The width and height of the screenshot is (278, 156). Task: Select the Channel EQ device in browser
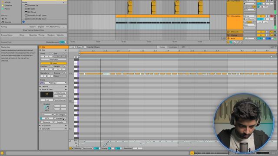click(33, 6)
